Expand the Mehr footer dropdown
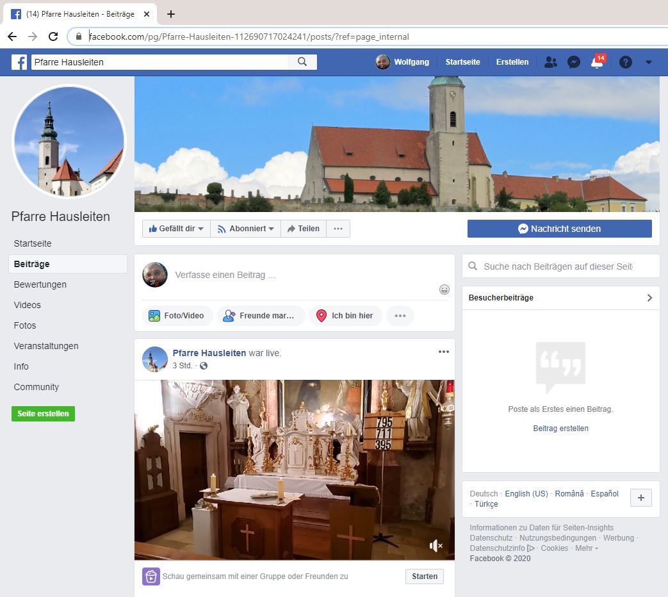The width and height of the screenshot is (668, 597). tap(587, 548)
